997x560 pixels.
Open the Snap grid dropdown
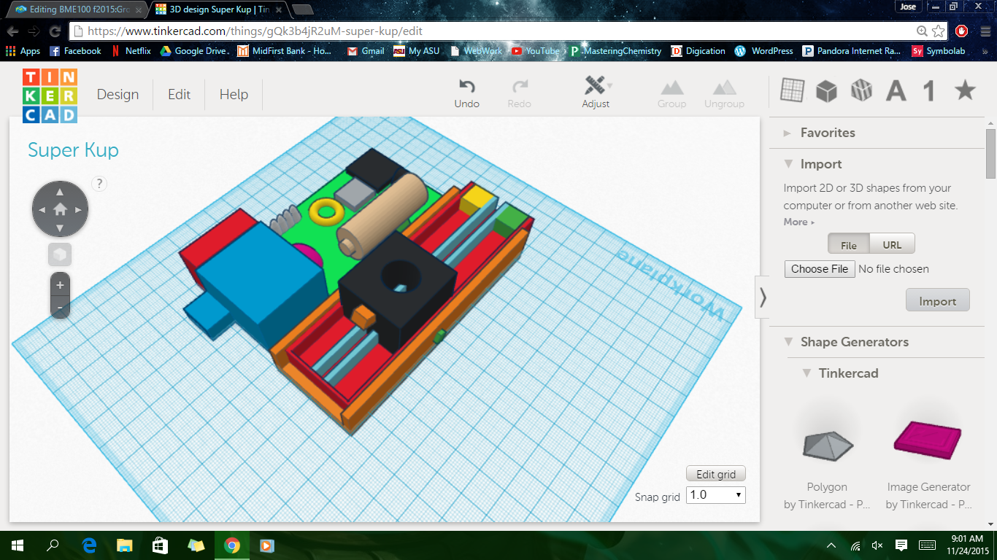[x=715, y=495]
